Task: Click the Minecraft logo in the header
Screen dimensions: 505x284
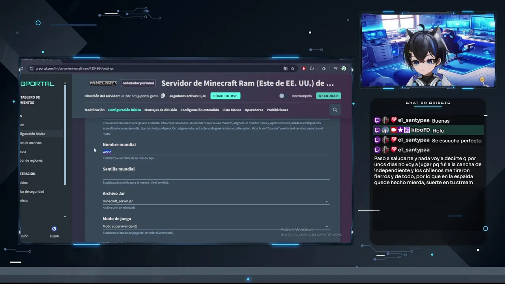Action: pyautogui.click(x=103, y=83)
